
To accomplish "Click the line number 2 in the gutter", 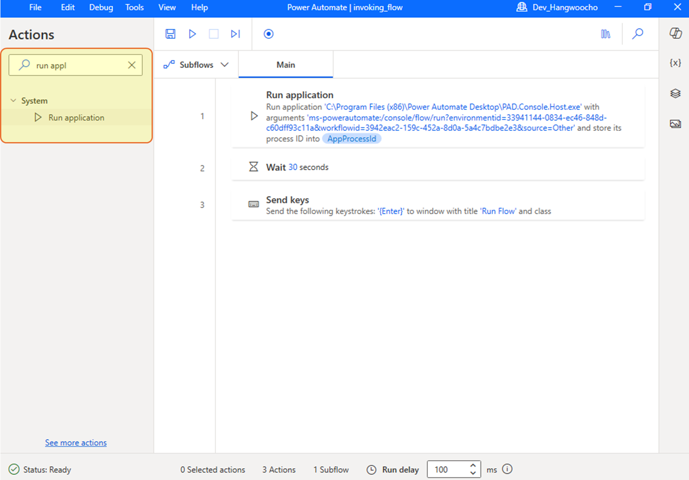I will point(202,168).
